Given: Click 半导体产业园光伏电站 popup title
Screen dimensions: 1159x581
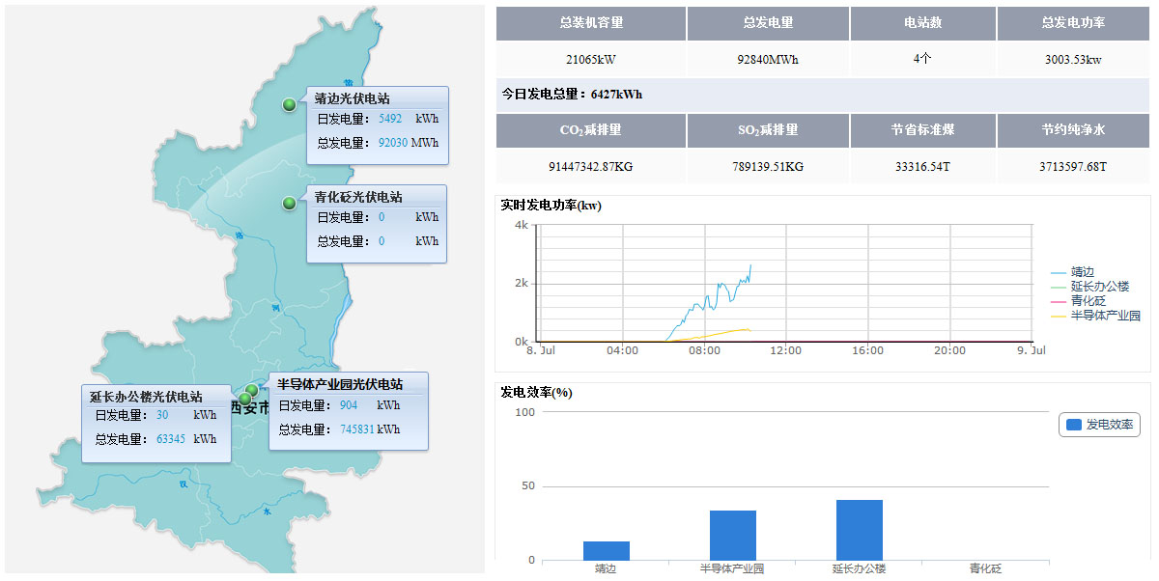Looking at the screenshot, I should point(339,384).
